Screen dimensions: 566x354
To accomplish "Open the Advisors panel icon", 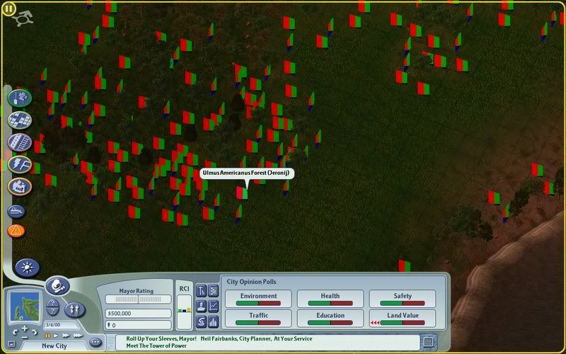I will (x=202, y=307).
